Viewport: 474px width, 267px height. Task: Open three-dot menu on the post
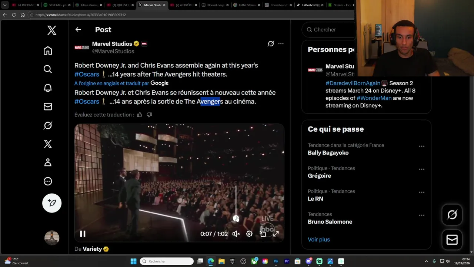click(x=281, y=44)
